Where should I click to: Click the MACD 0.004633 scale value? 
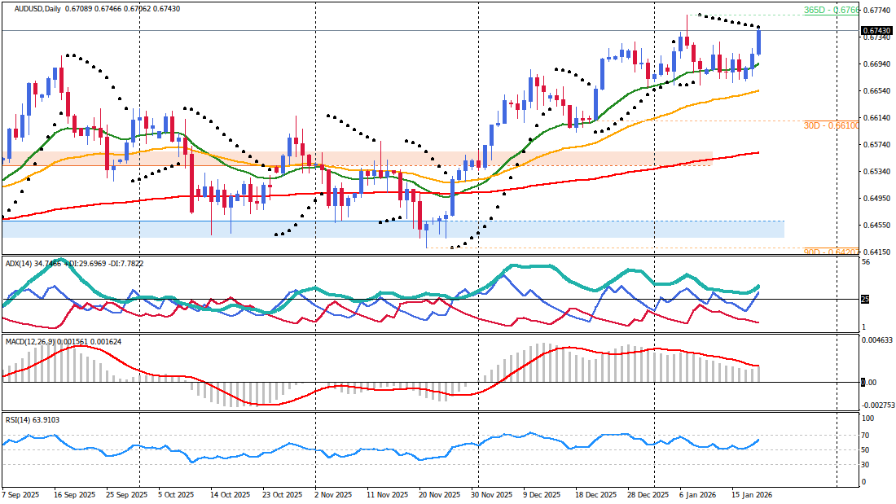[x=877, y=340]
